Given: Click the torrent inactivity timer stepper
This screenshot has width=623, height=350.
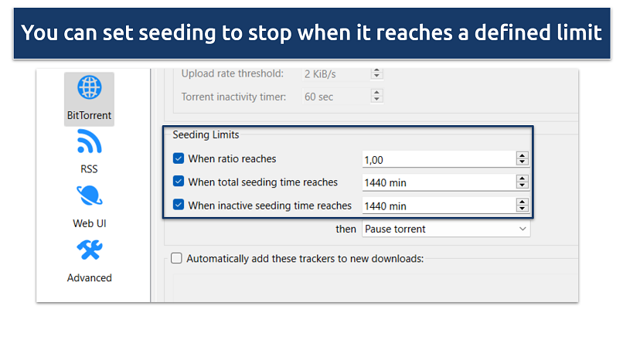Looking at the screenshot, I should pyautogui.click(x=376, y=97).
